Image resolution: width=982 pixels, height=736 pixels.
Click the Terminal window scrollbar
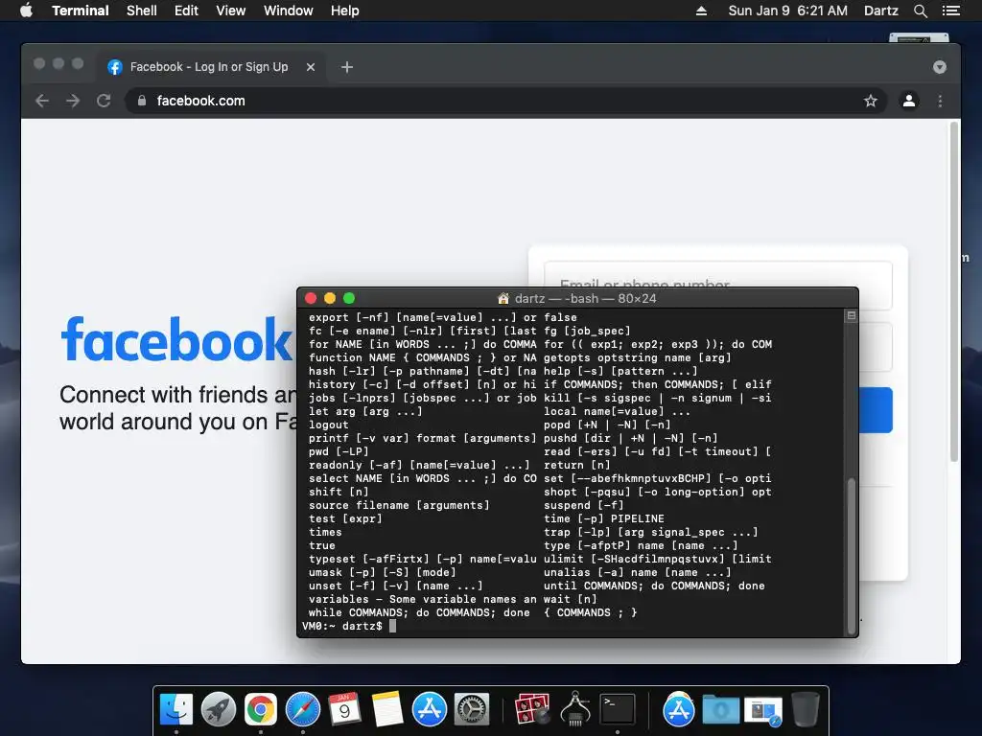(x=852, y=557)
